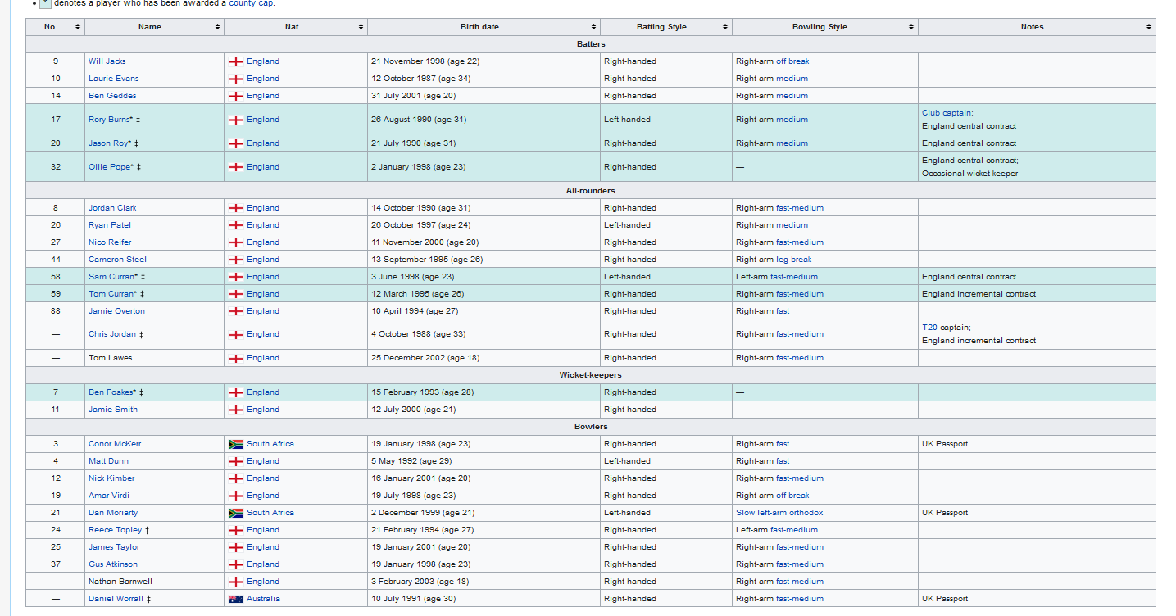Click the England flag in Reece Topley's row

(x=236, y=530)
